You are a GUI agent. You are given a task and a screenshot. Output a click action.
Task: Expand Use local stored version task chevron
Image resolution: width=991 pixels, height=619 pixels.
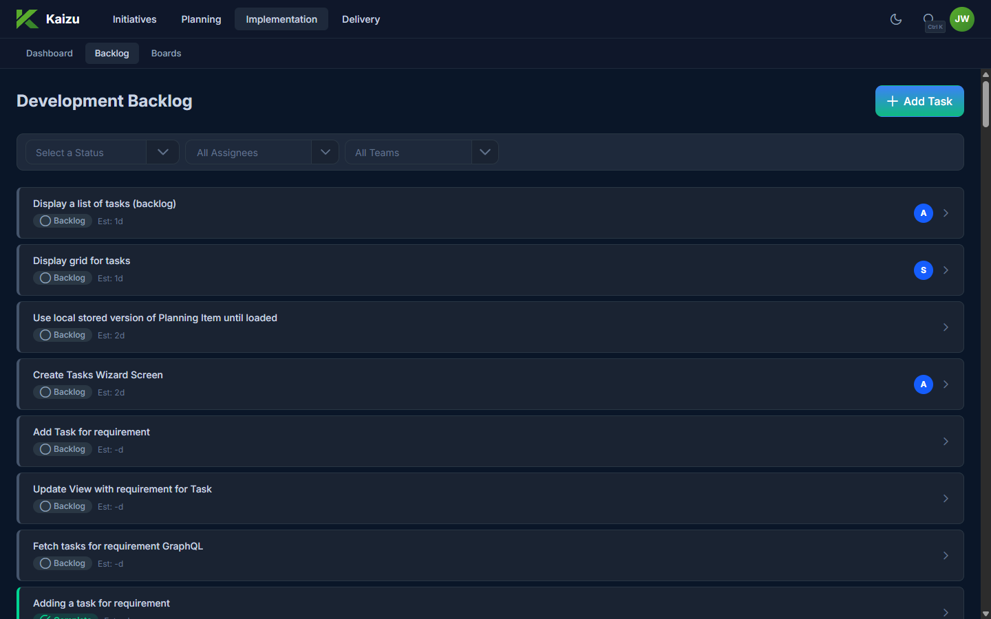coord(946,327)
